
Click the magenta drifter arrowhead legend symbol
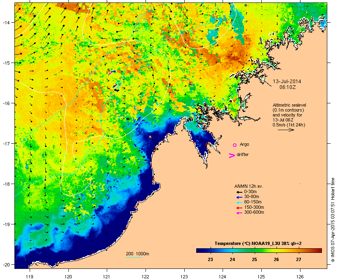coord(232,156)
